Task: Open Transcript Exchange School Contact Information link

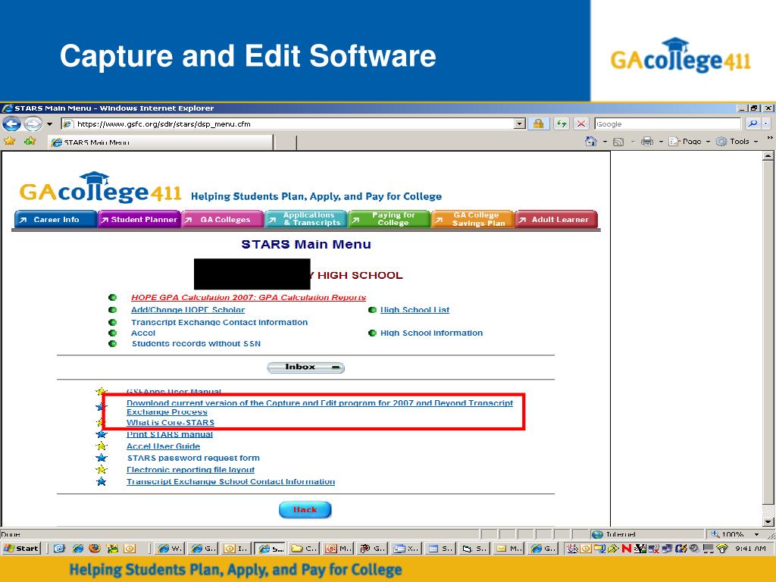Action: coord(230,481)
